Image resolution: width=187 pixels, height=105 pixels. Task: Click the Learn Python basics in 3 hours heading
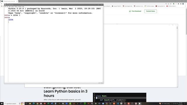tap(65, 93)
